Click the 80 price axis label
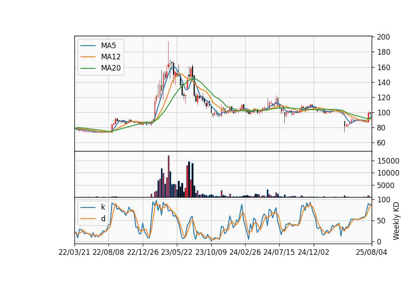The image size is (413, 297). point(381,127)
